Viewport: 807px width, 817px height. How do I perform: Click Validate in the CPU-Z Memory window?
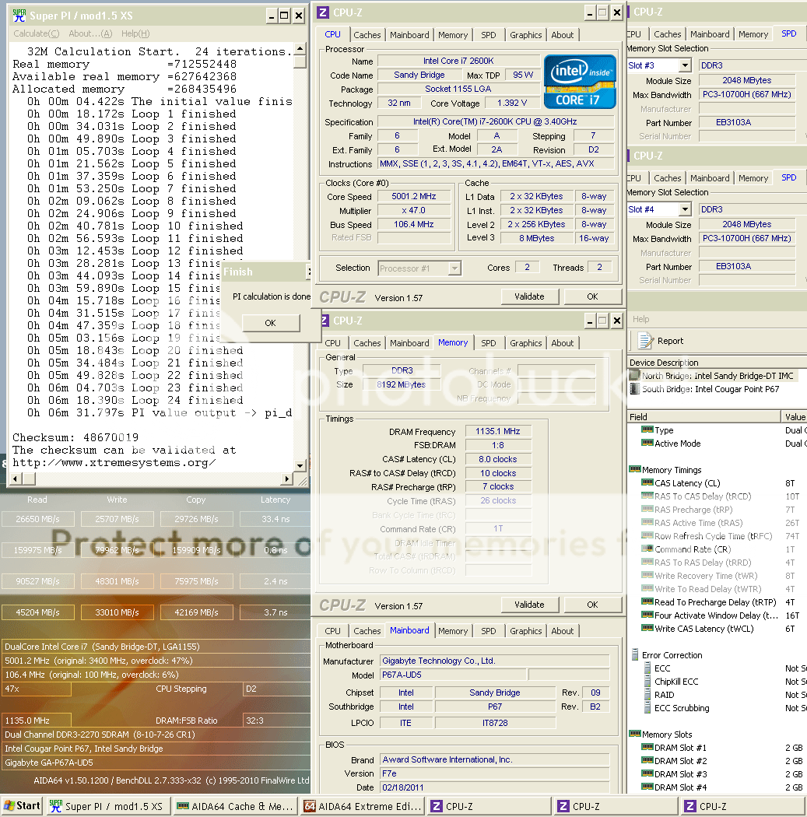click(529, 605)
